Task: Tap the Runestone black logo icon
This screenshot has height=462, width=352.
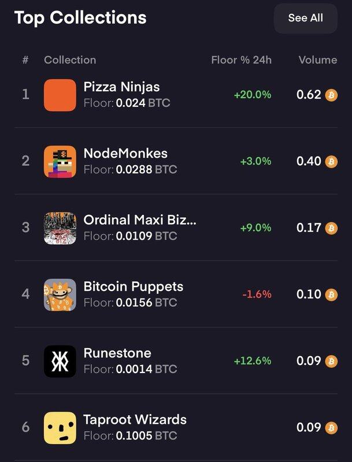Action: pos(60,361)
